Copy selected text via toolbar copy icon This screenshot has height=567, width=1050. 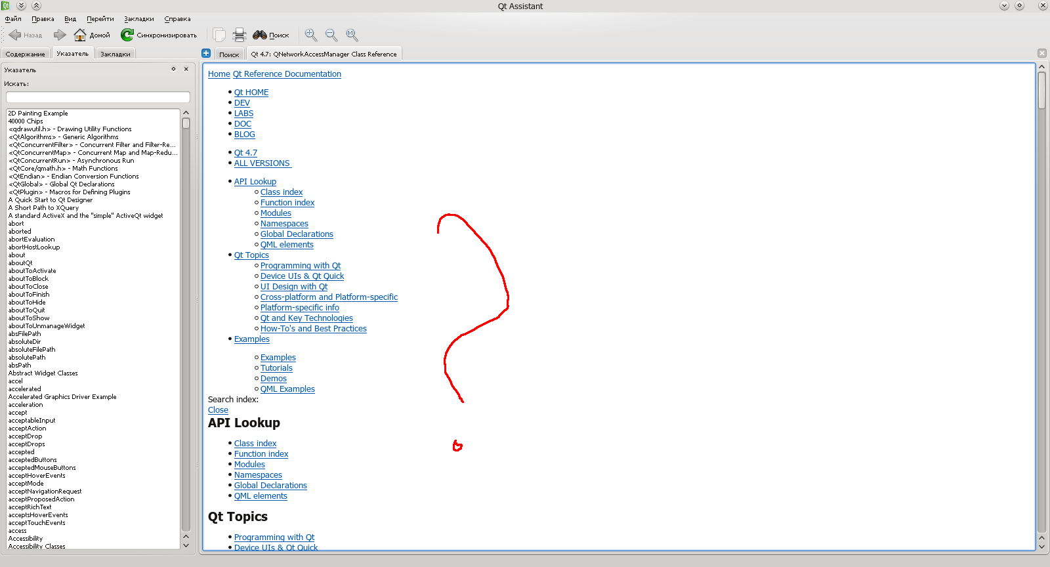click(x=219, y=35)
